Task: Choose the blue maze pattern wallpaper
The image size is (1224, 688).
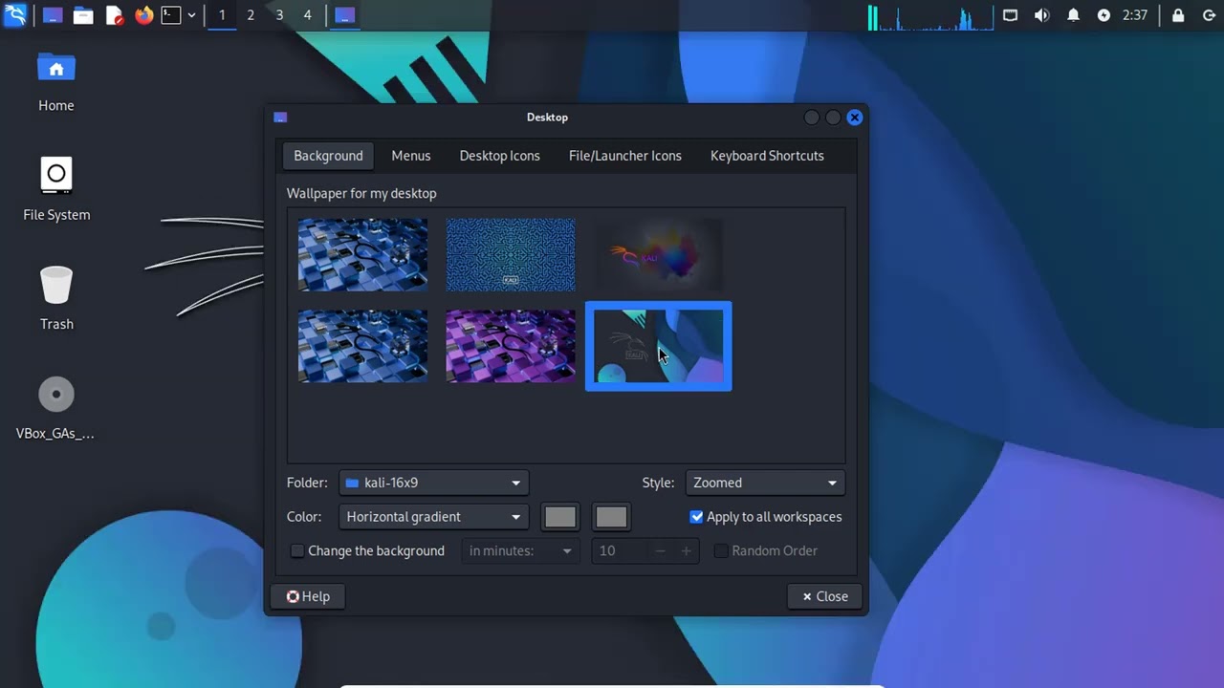Action: 511,255
